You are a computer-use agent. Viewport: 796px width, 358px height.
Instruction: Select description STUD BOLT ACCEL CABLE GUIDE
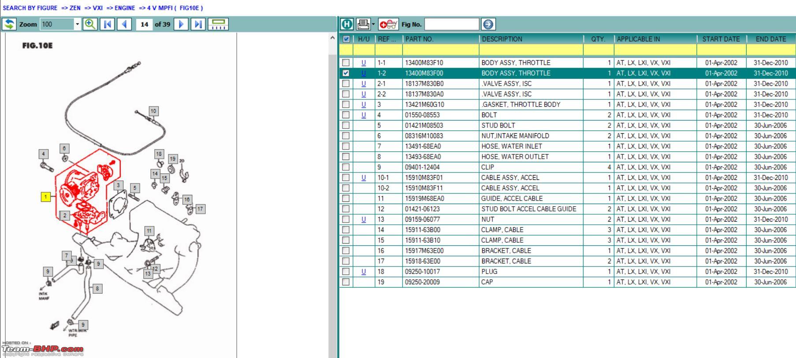pos(528,209)
